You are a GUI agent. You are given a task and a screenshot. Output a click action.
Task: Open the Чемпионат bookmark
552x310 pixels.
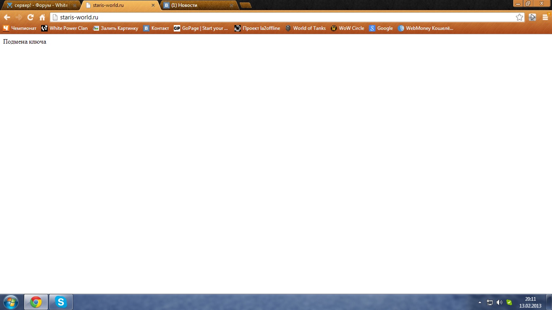pyautogui.click(x=20, y=28)
